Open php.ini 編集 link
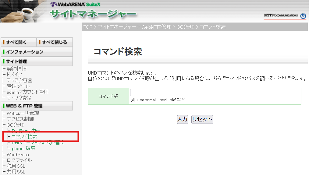 point(23,149)
